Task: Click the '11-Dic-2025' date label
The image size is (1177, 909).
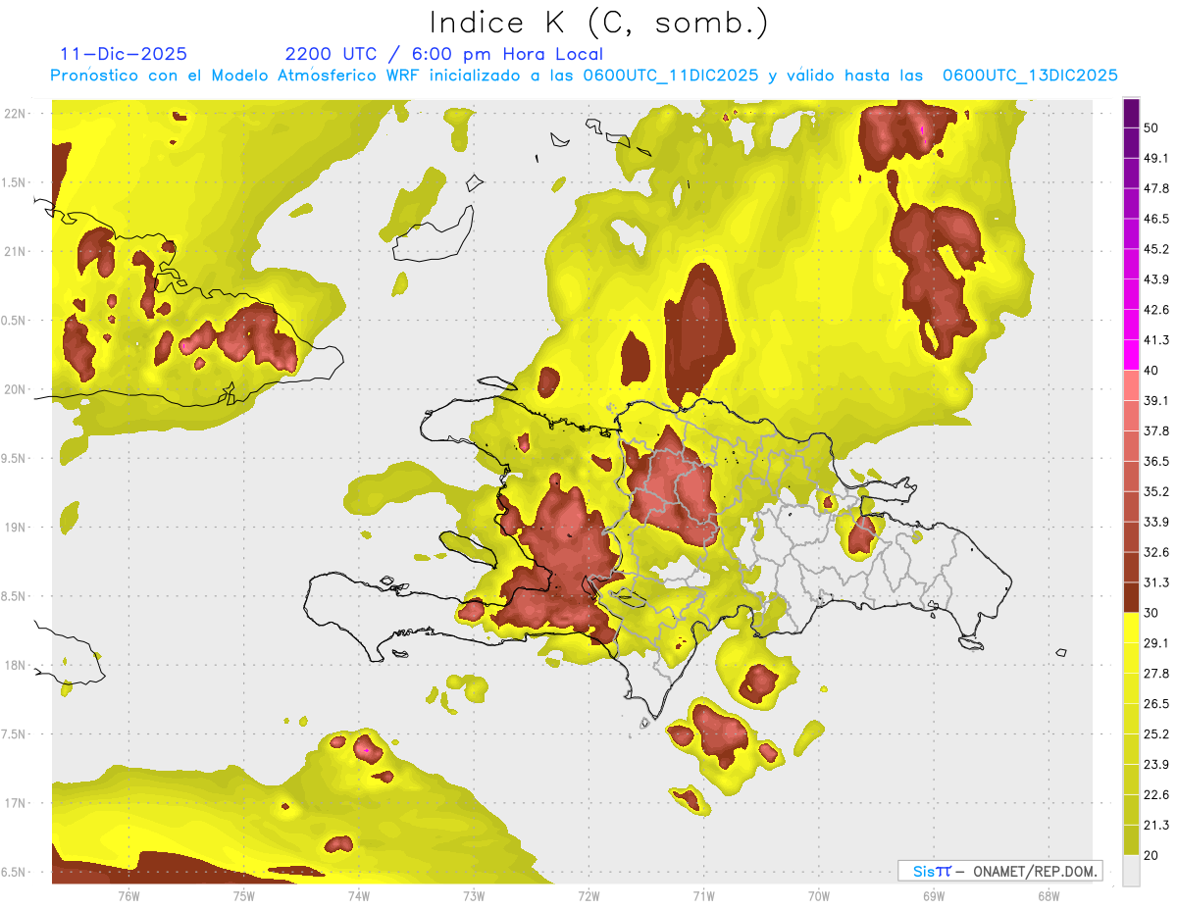Action: point(124,54)
